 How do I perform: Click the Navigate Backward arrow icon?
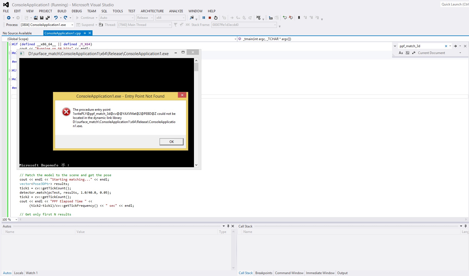click(9, 18)
